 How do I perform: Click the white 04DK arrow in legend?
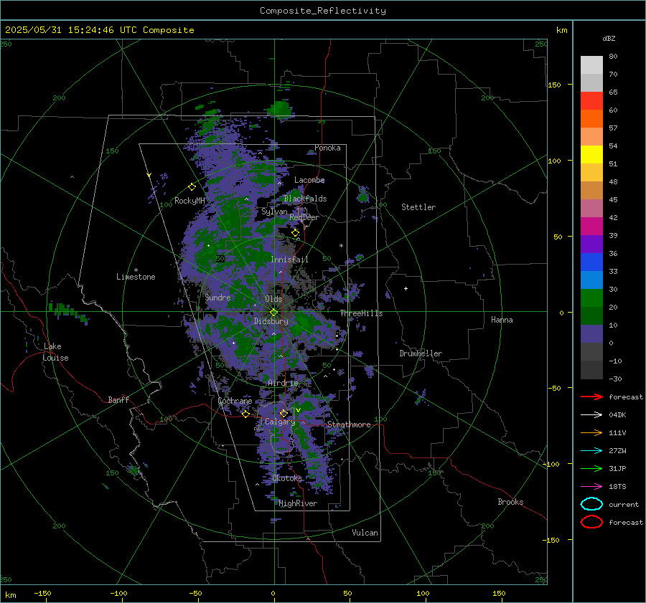591,414
